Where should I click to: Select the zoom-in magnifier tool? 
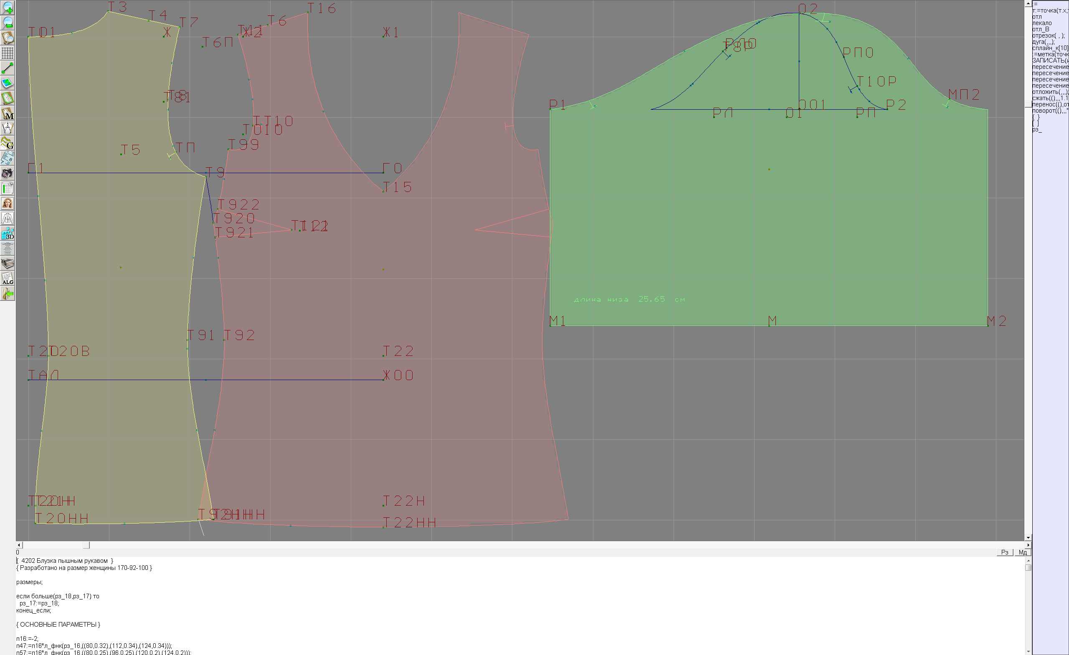pyautogui.click(x=8, y=8)
